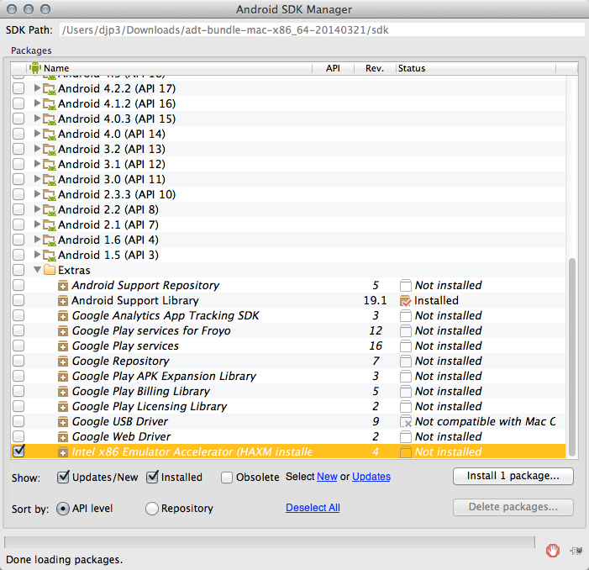Click the red stop hand icon
589x570 pixels.
click(x=552, y=551)
